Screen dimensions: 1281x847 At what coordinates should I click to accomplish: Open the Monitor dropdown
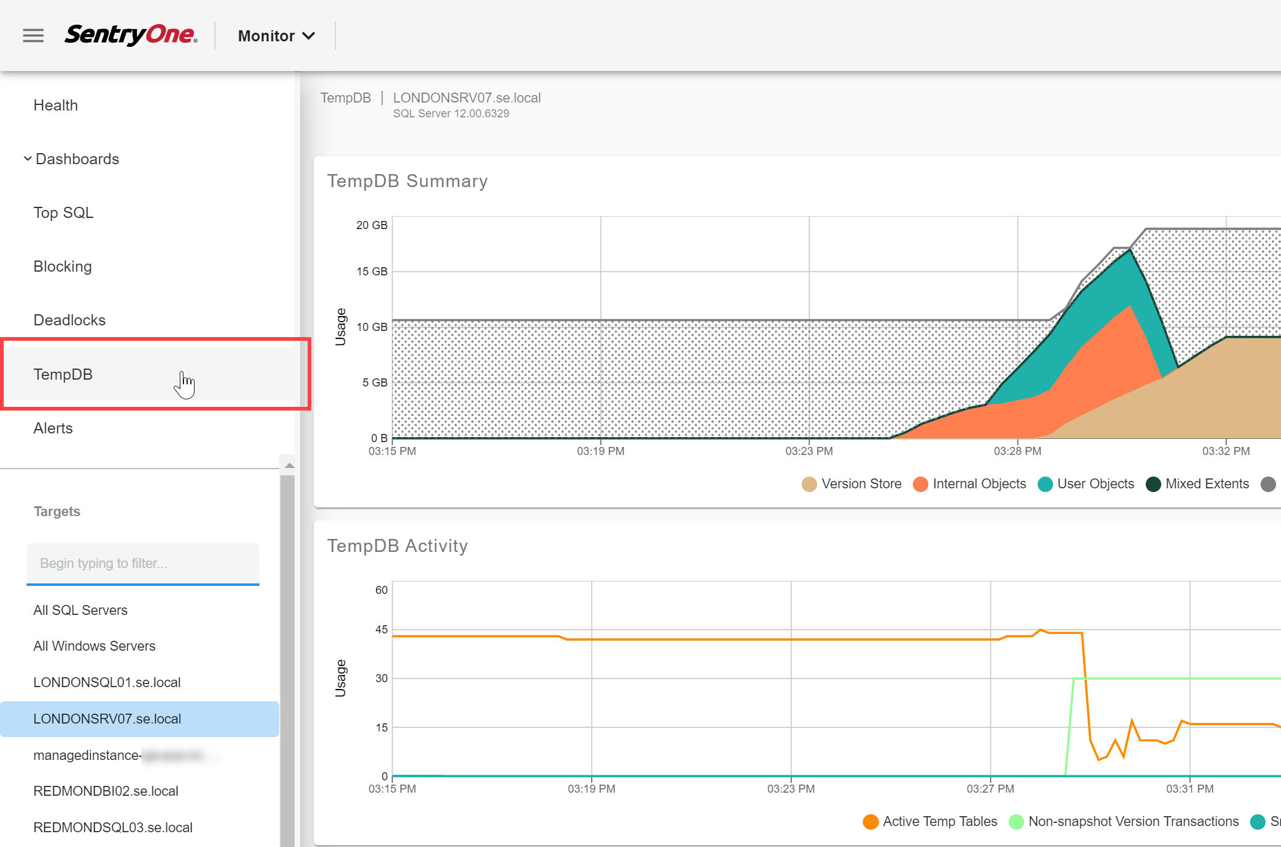click(276, 36)
